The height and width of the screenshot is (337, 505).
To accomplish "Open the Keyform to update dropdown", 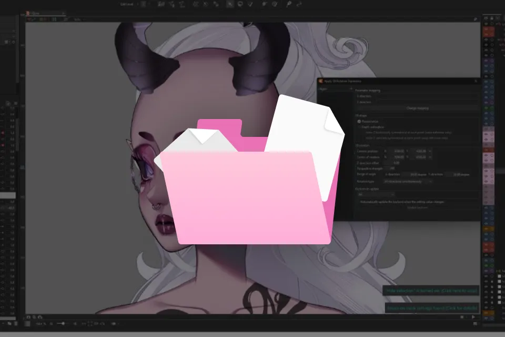I will tap(376, 195).
